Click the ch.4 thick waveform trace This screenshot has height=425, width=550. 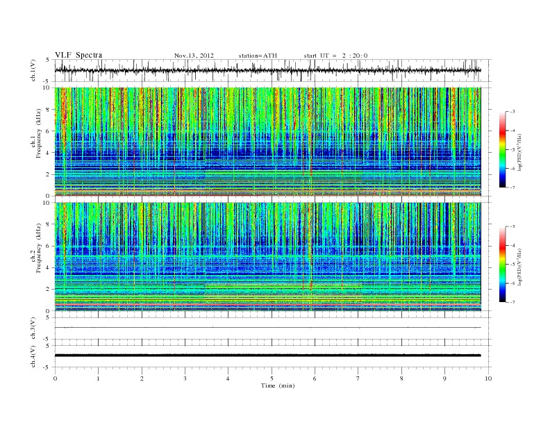(268, 356)
